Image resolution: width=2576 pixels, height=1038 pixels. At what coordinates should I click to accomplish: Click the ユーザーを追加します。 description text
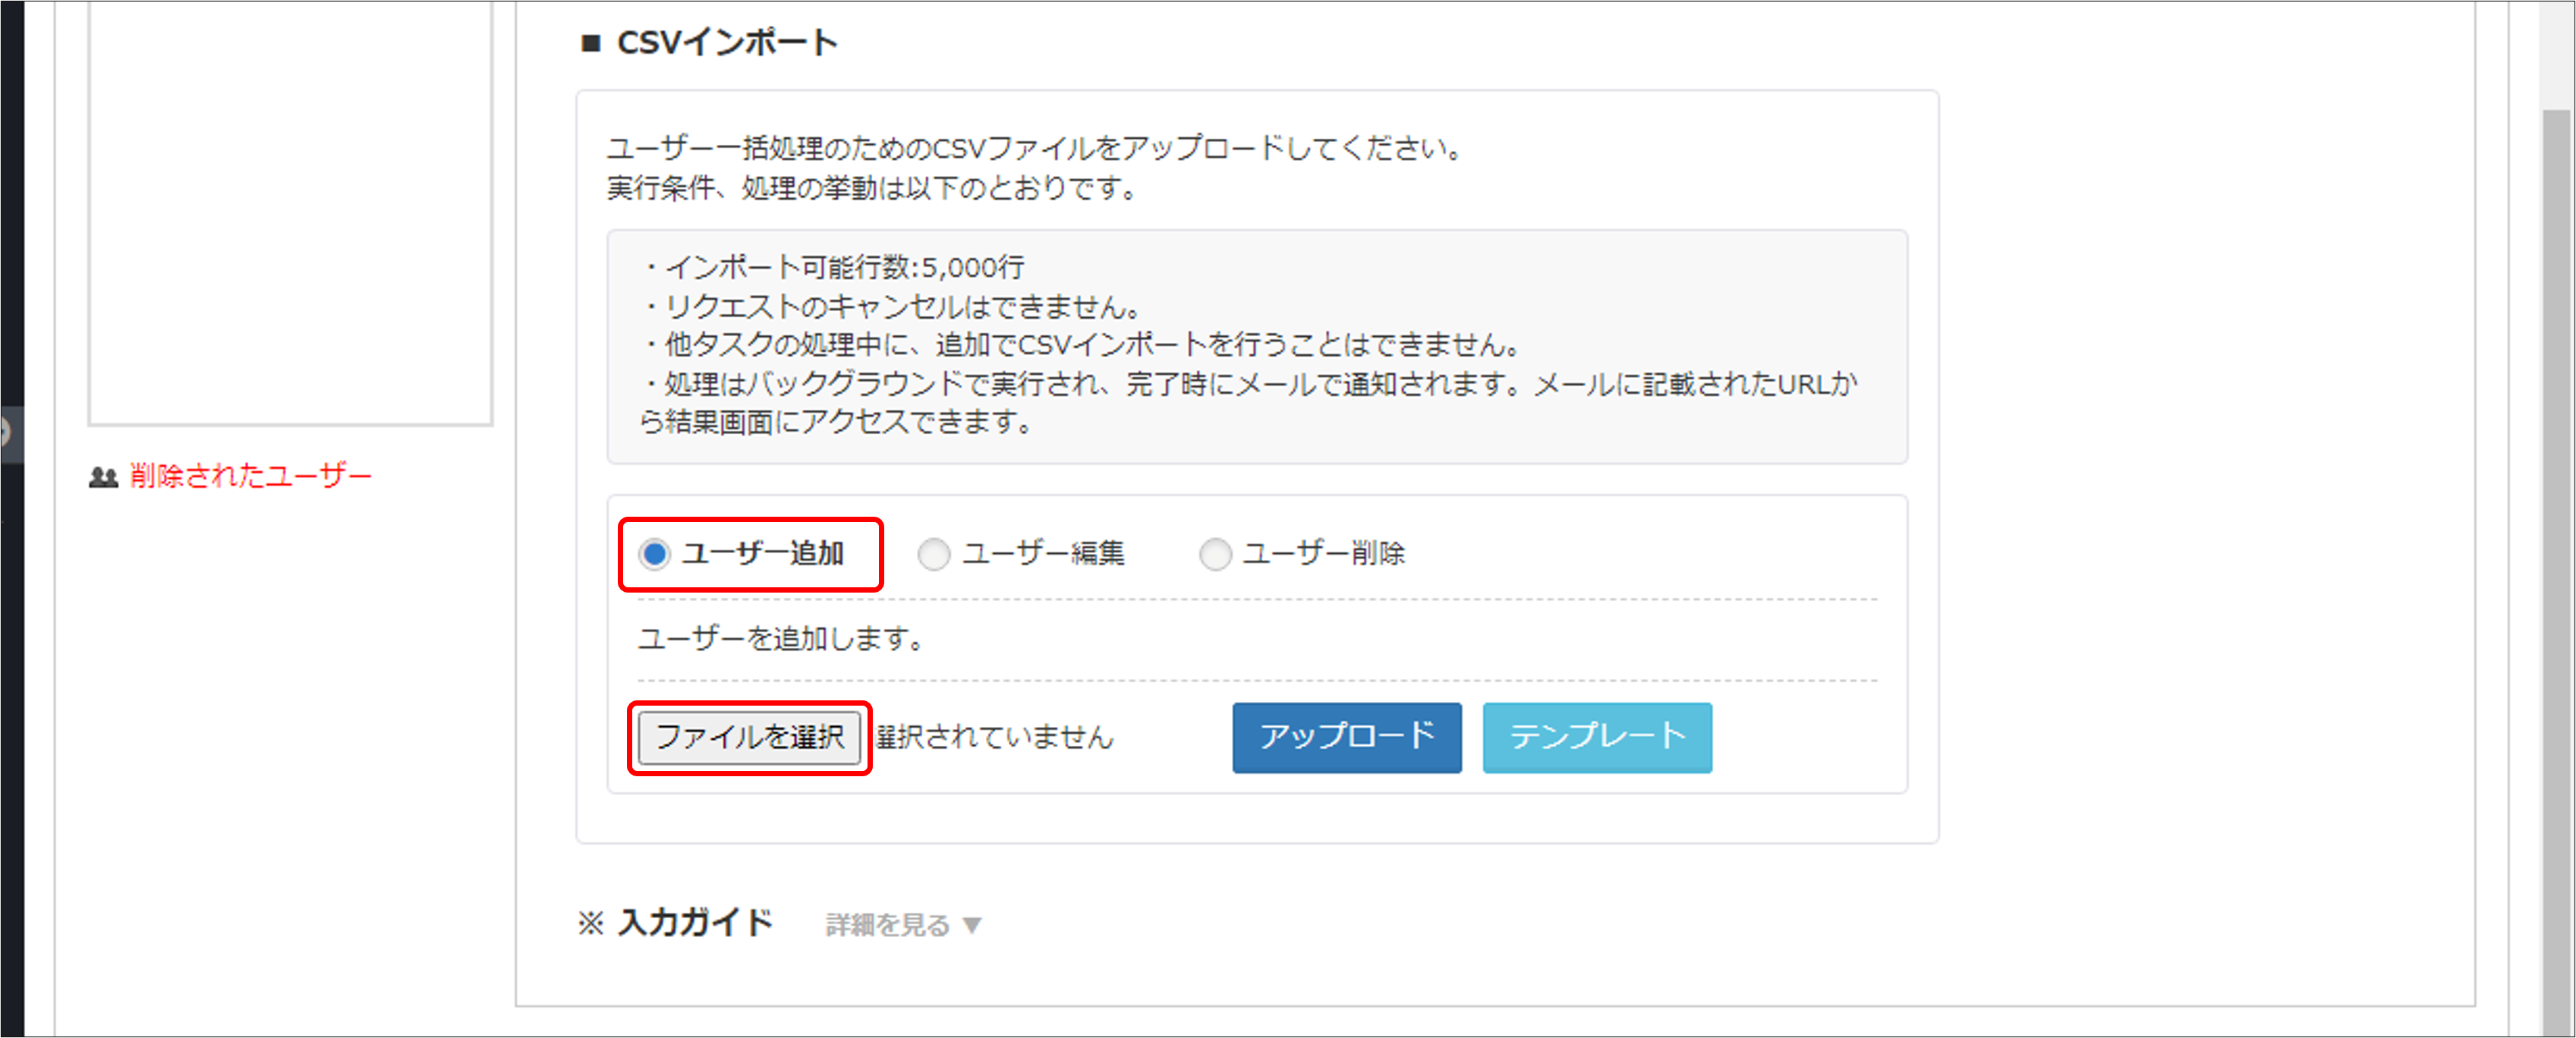click(x=780, y=639)
